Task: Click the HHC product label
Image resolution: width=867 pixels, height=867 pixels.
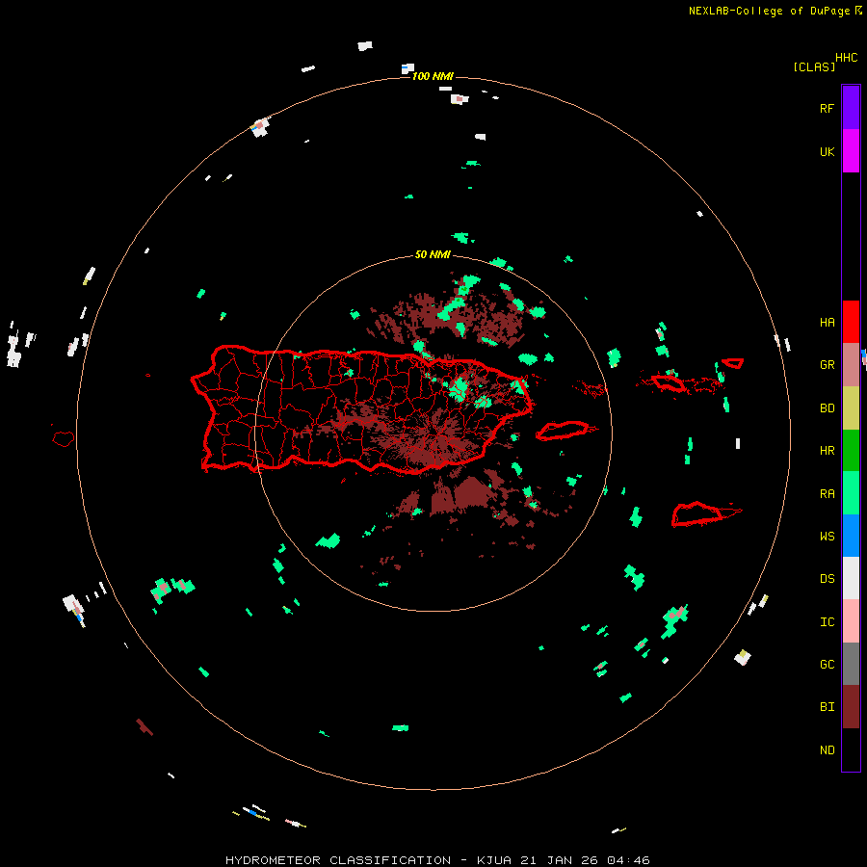Action: point(846,58)
